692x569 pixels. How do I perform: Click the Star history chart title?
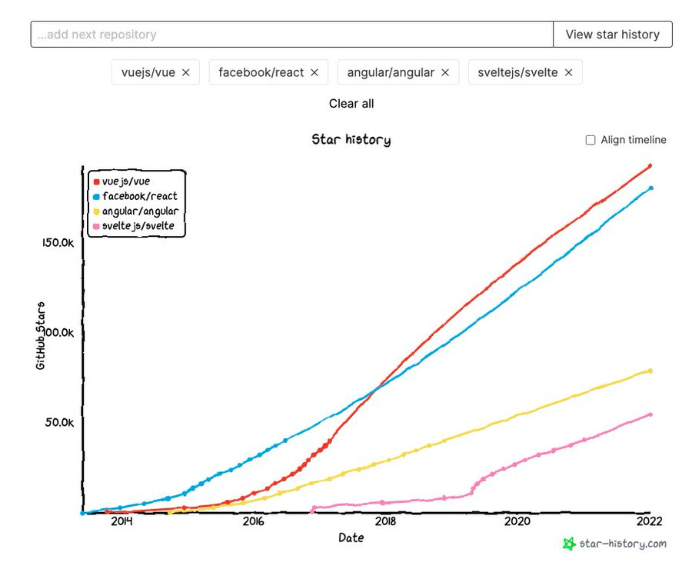[351, 140]
